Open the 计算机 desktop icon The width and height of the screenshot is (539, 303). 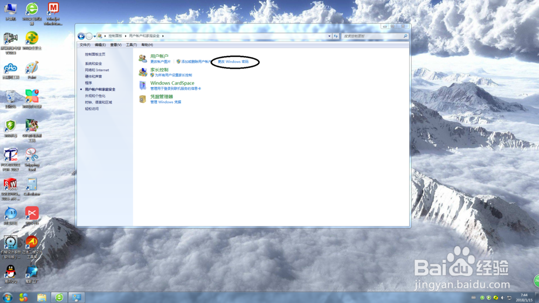pyautogui.click(x=11, y=12)
